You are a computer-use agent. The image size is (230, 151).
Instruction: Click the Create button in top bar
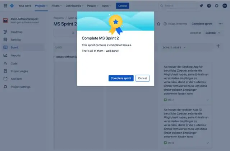point(123,6)
